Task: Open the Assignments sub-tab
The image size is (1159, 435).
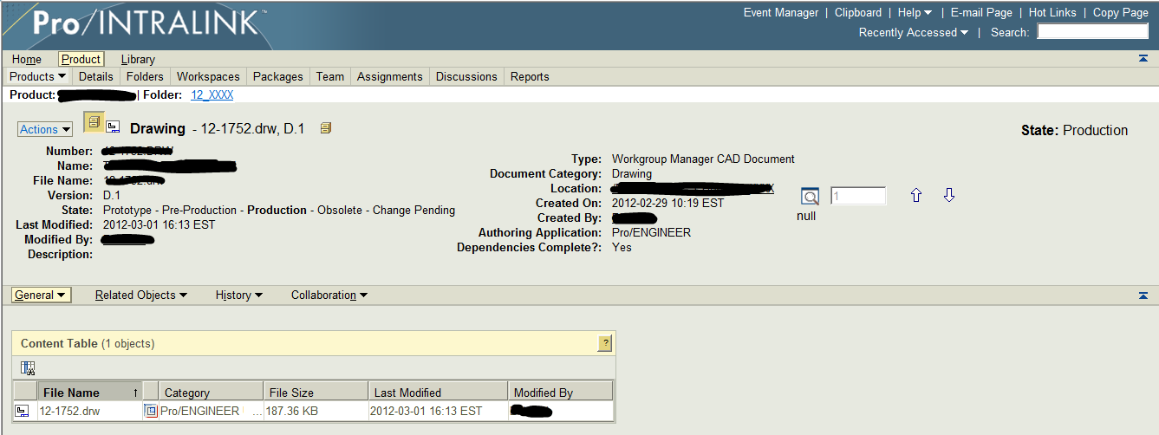Action: point(390,76)
